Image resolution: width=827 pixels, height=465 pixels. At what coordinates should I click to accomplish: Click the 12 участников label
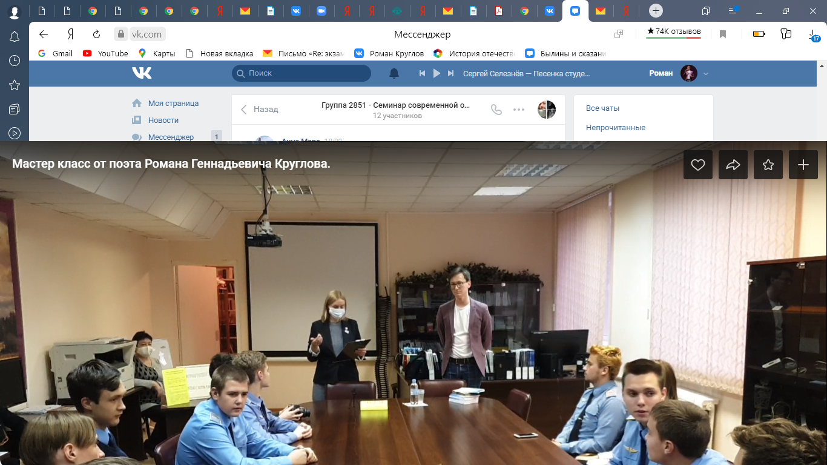pyautogui.click(x=397, y=116)
